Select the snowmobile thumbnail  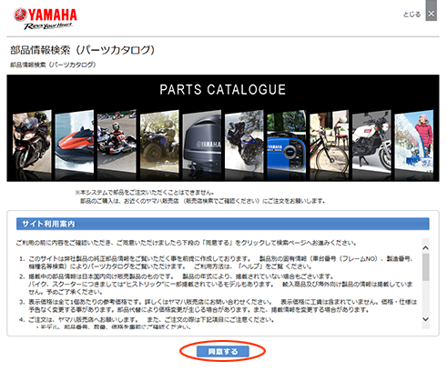pos(244,141)
